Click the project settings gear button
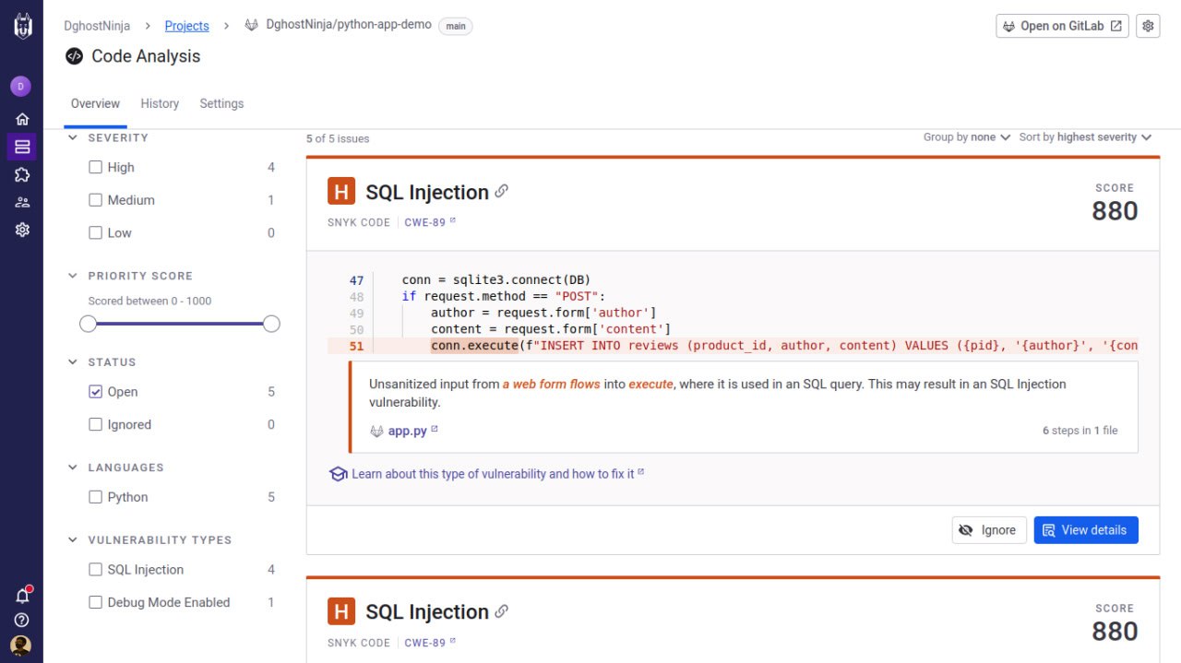 (x=1148, y=26)
